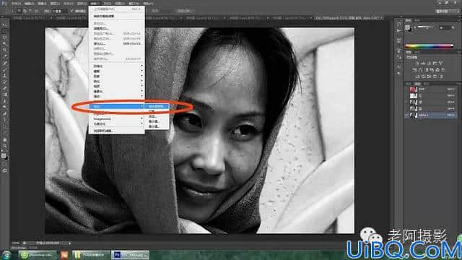Select the Alpha 1 channel thumbnail
Screen dimensions: 462x260
(414, 115)
